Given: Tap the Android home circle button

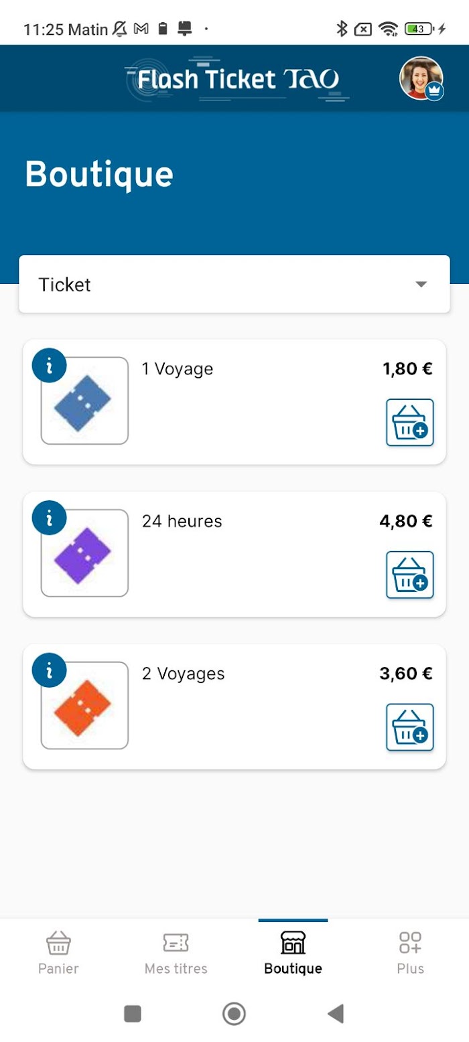Looking at the screenshot, I should click(234, 1014).
